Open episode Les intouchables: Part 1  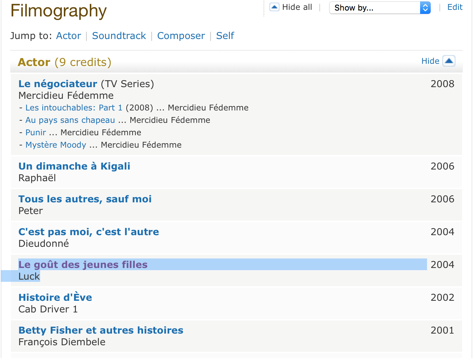(x=74, y=108)
